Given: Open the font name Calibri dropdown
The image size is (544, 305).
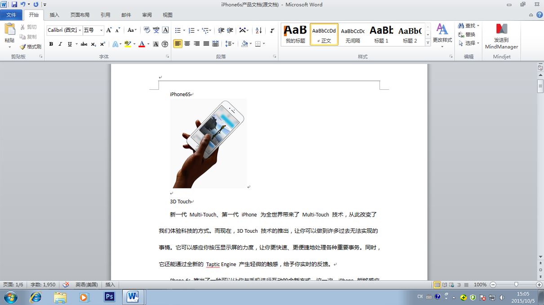Looking at the screenshot, I should (x=80, y=30).
